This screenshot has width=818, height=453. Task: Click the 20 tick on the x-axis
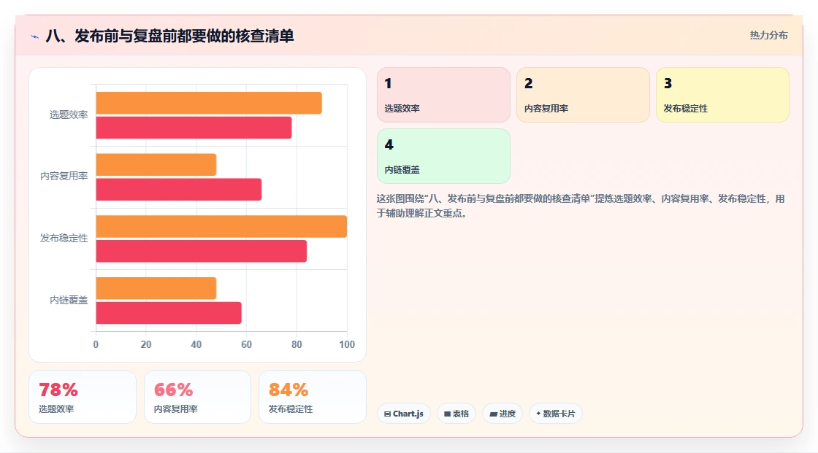(146, 344)
